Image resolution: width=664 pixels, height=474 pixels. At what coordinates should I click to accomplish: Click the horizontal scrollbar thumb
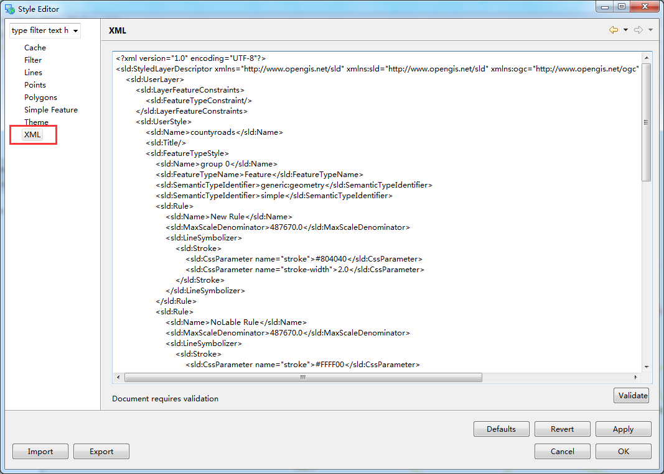point(303,377)
